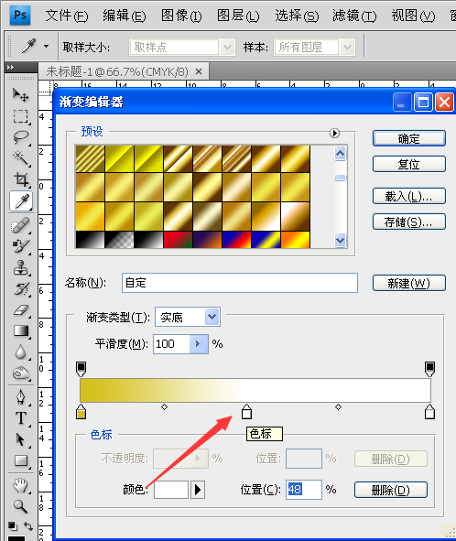Image resolution: width=456 pixels, height=541 pixels.
Task: Swap foreground and background colors
Action: point(28,525)
